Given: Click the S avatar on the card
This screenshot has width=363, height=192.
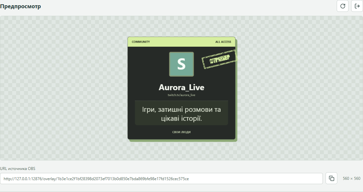Looking at the screenshot, I should click(x=181, y=64).
